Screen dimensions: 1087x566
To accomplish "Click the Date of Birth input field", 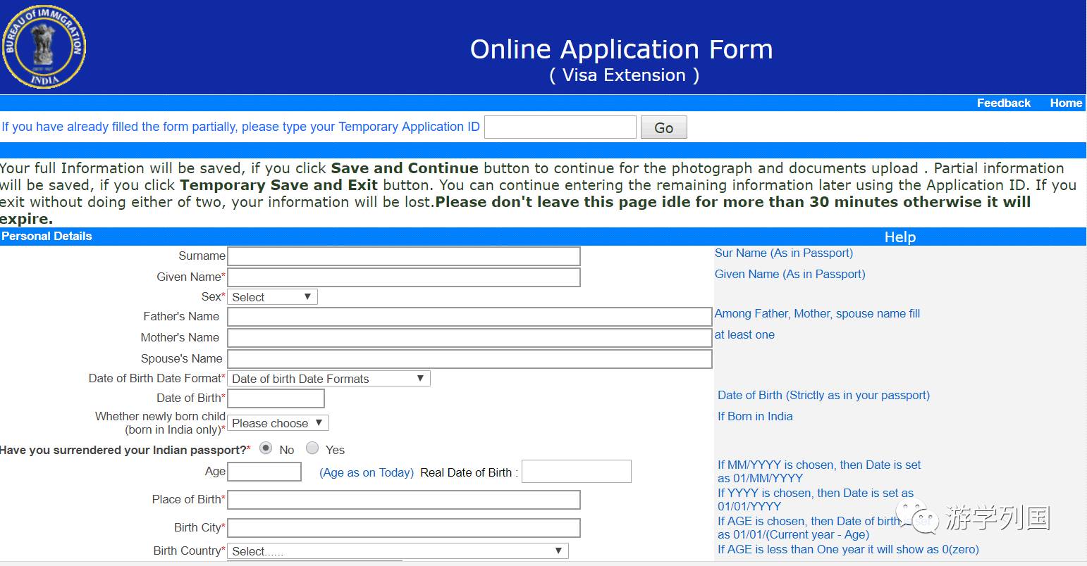I will click(276, 398).
